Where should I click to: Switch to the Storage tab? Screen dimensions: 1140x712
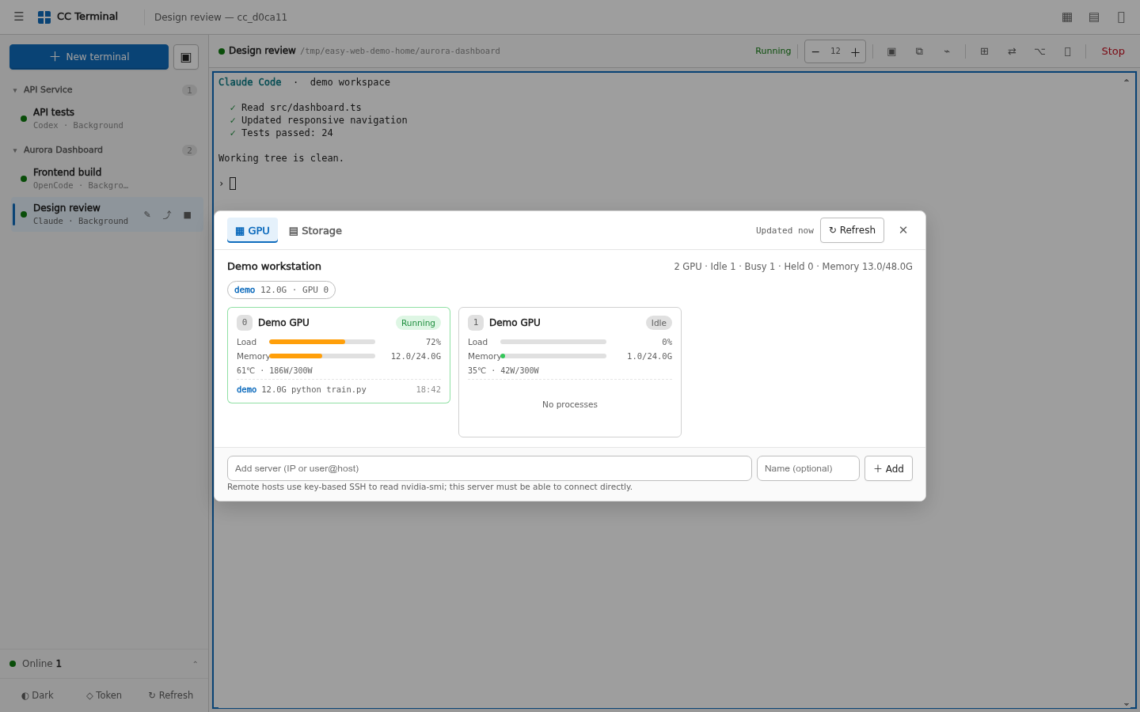pyautogui.click(x=315, y=230)
